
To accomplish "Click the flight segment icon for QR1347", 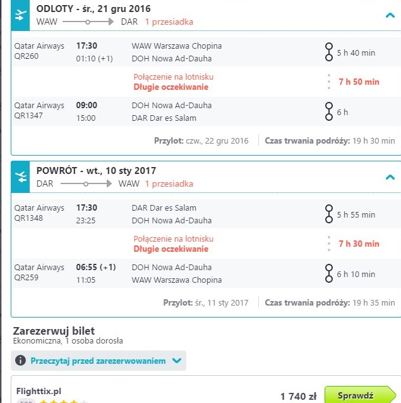I will 328,111.
